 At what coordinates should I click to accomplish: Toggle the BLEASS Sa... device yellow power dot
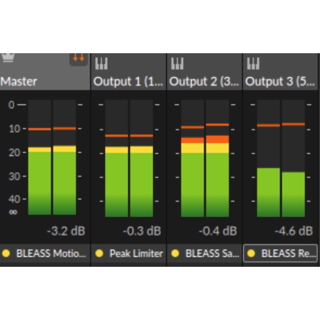[x=175, y=253]
